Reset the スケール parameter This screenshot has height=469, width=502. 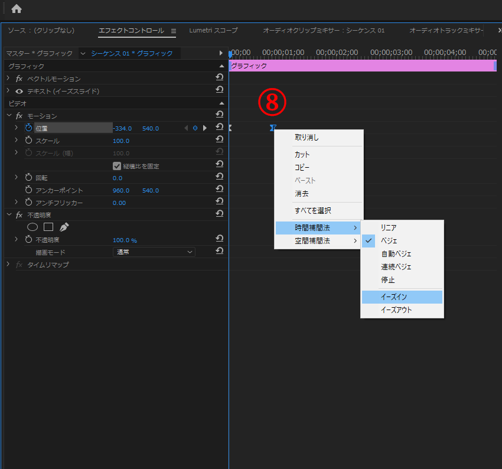[x=219, y=139]
